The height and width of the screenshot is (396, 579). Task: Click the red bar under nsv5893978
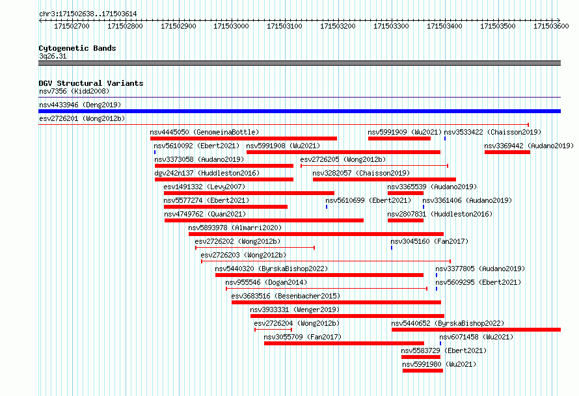(x=316, y=234)
